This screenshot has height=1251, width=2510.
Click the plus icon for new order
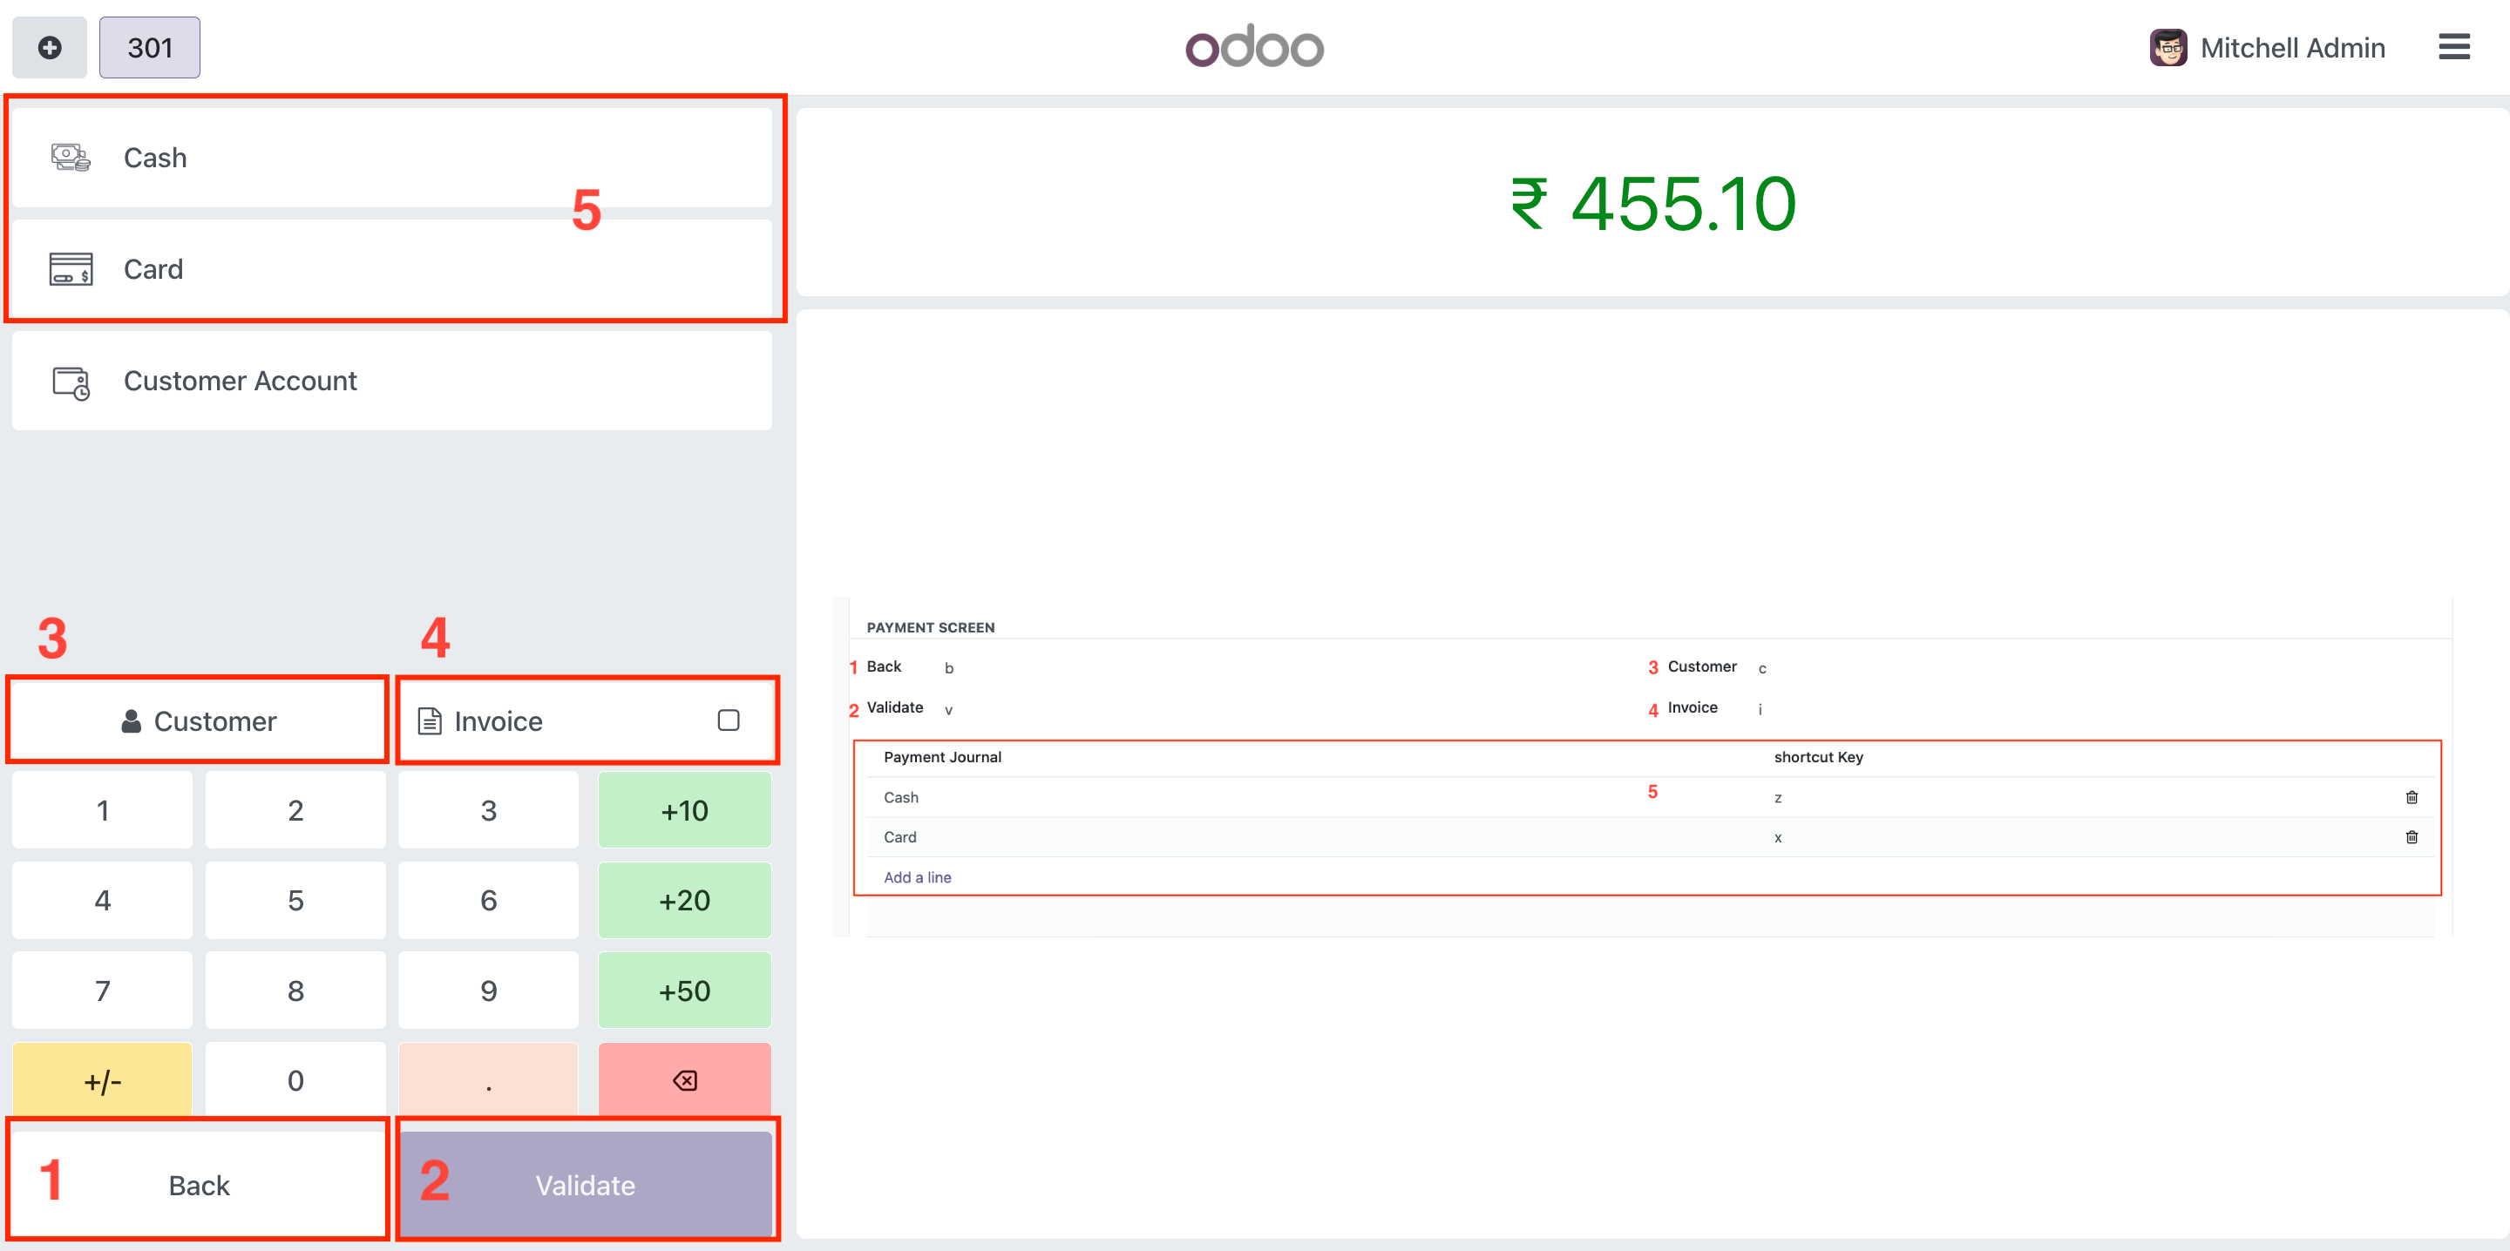(x=50, y=48)
